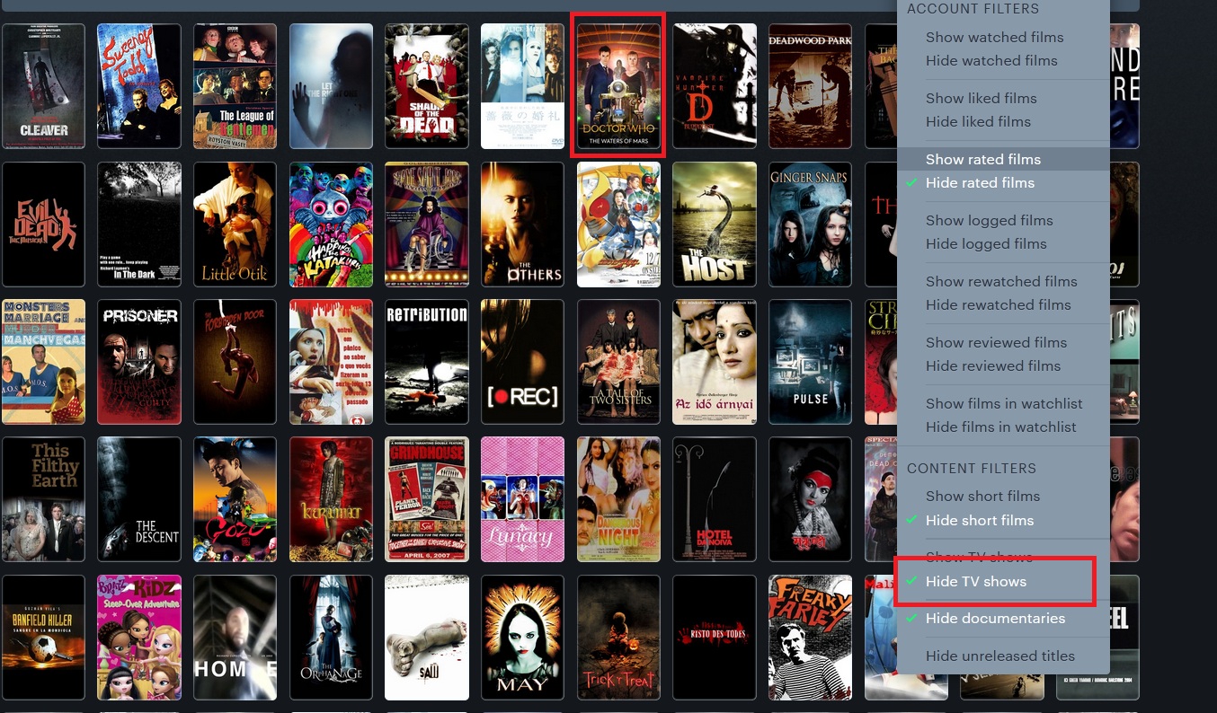Open the Ginger Snaps poster
Viewport: 1217px width, 713px height.
[810, 224]
